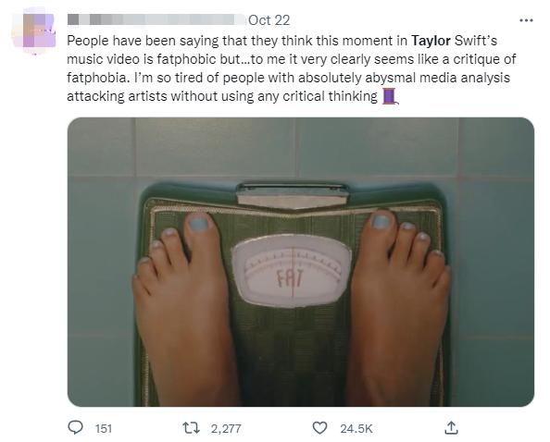Click the tweet text starting with People
550x442 pixels.
click(291, 68)
